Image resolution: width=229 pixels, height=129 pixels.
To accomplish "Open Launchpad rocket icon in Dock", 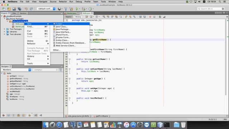I will 53,125.
